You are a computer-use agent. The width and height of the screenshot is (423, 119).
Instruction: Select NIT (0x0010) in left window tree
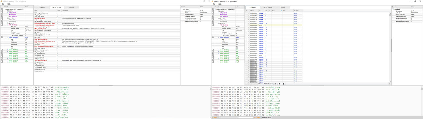tap(12, 15)
